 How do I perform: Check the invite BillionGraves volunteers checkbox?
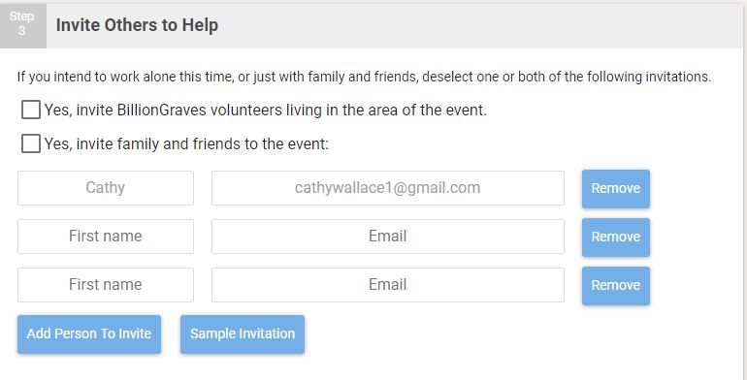click(31, 110)
